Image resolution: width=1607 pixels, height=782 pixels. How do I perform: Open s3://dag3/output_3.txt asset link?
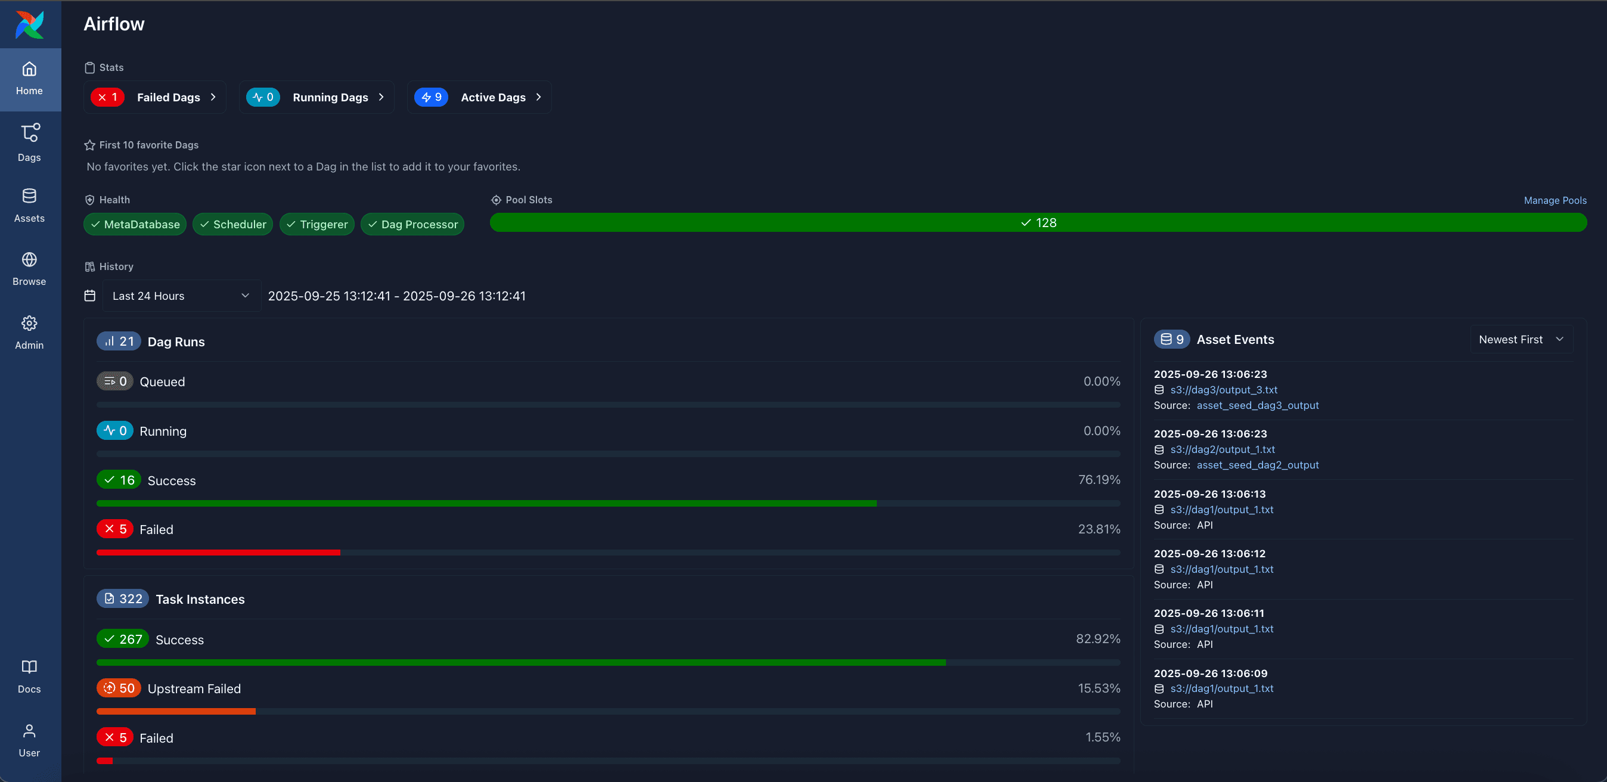(x=1223, y=390)
